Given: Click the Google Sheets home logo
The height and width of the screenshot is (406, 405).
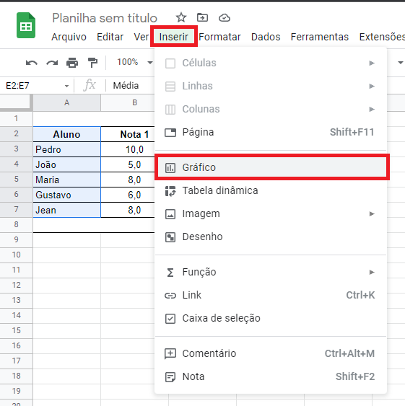Looking at the screenshot, I should [26, 25].
